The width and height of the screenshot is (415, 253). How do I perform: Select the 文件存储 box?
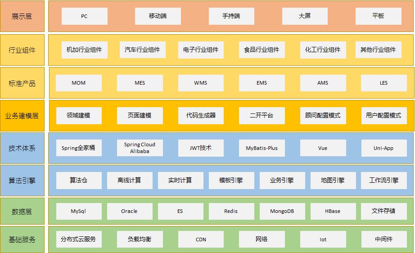384,211
